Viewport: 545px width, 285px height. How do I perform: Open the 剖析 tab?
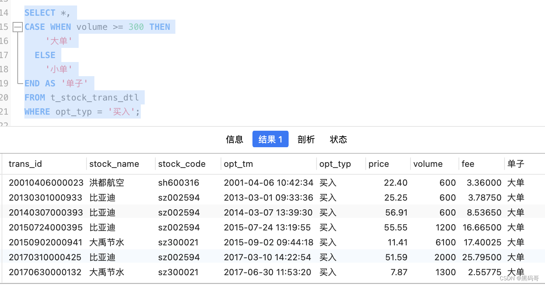[x=306, y=139]
